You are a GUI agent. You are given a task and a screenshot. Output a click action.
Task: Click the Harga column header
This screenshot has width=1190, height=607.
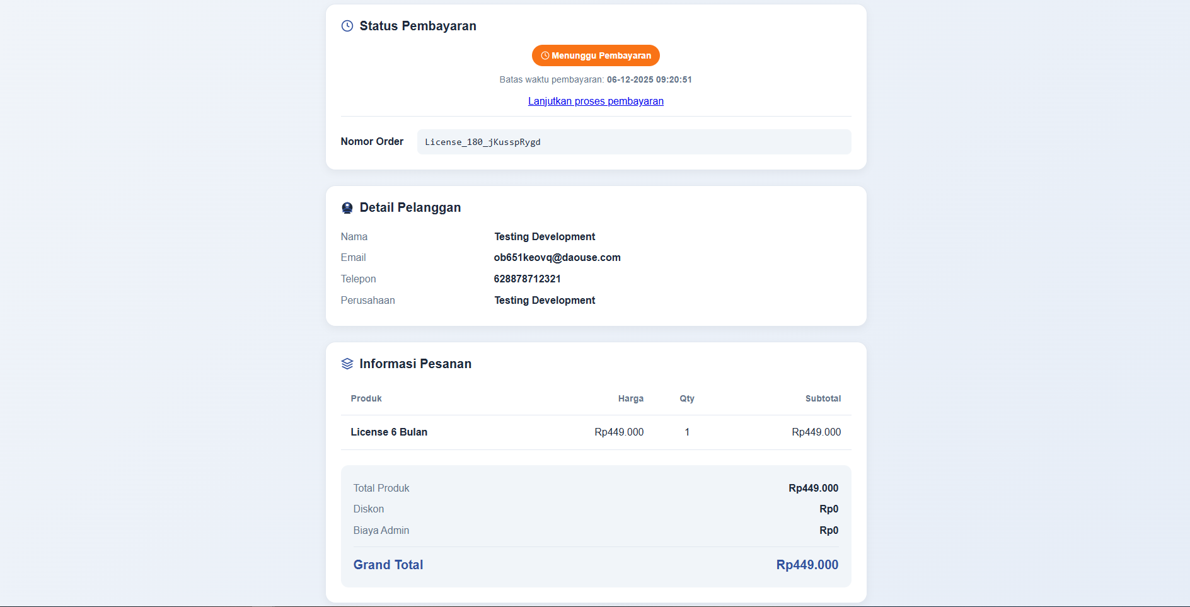(x=630, y=398)
